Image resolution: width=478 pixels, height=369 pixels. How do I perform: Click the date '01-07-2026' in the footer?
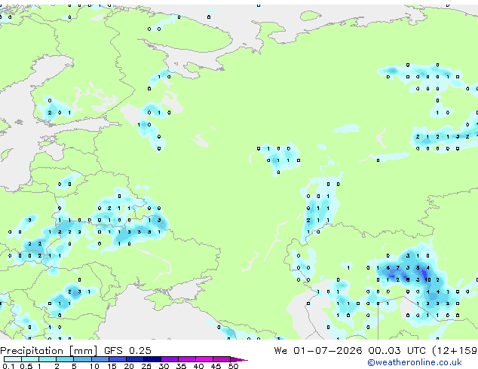328,350
